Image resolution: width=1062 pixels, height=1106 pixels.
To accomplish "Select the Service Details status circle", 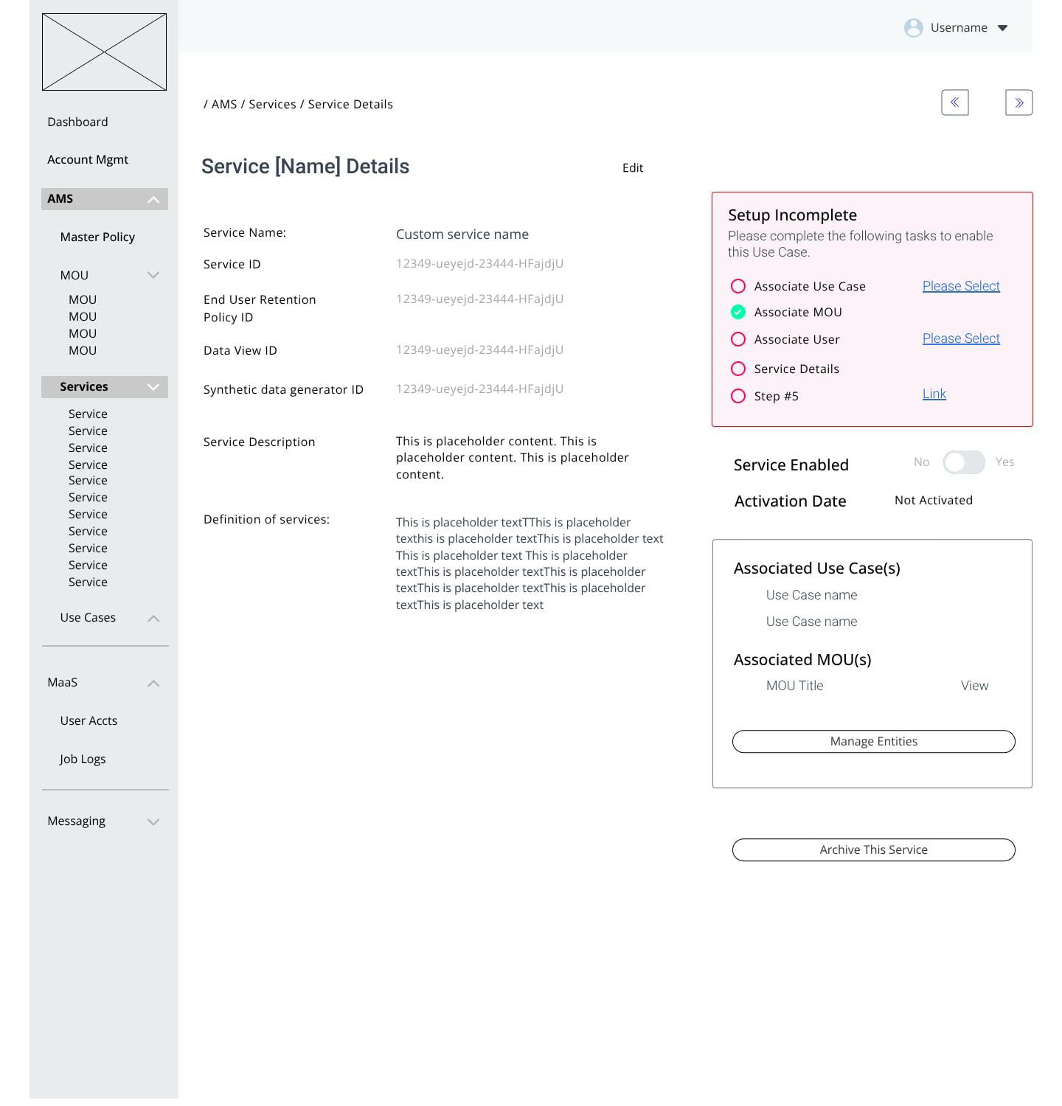I will point(738,369).
